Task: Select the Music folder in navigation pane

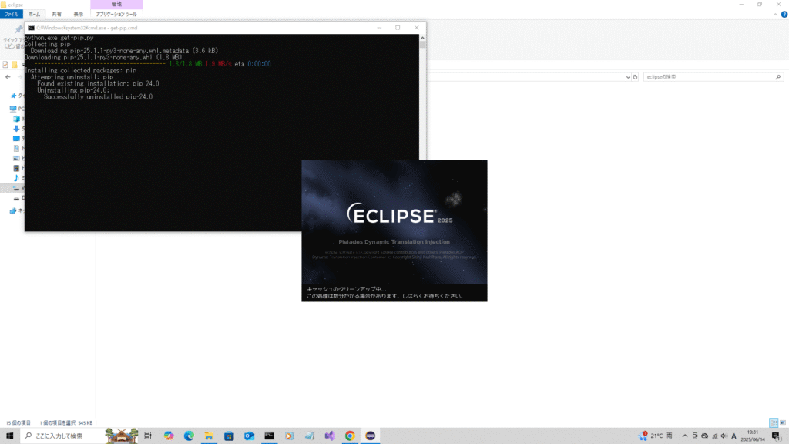Action: (x=17, y=178)
